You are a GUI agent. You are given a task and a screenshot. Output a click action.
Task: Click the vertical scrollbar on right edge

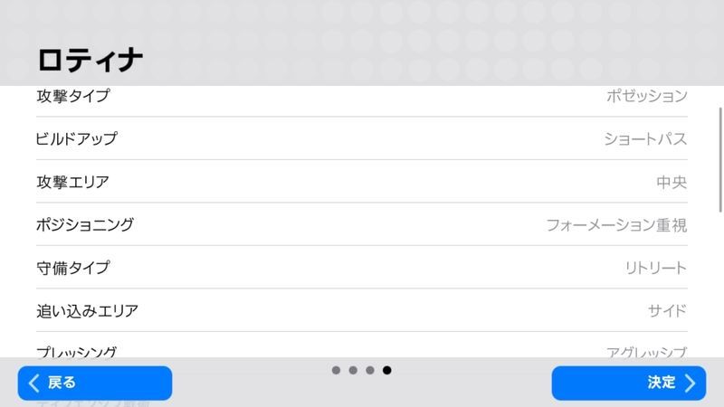tap(720, 160)
